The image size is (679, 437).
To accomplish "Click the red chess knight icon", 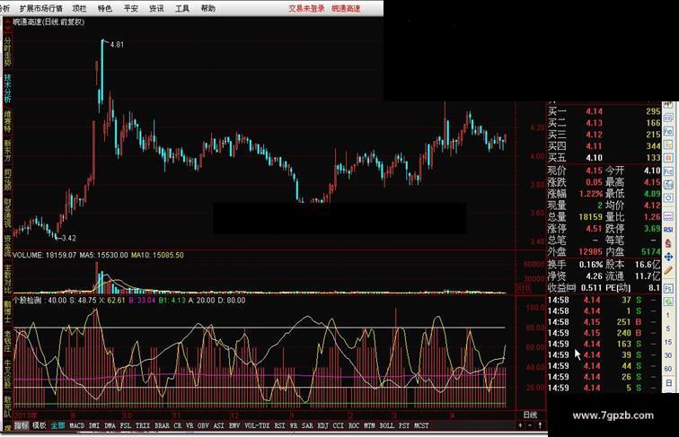I will tap(668, 243).
